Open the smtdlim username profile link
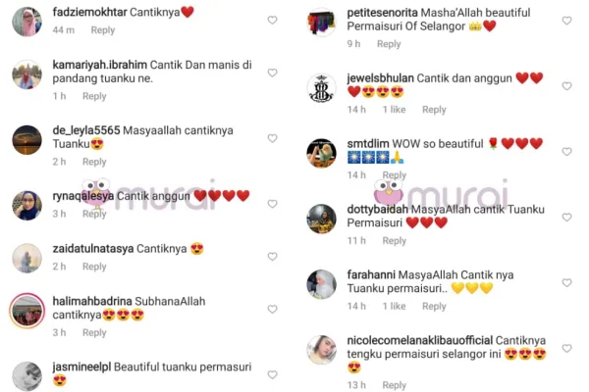This screenshot has height=392, width=589. click(368, 144)
